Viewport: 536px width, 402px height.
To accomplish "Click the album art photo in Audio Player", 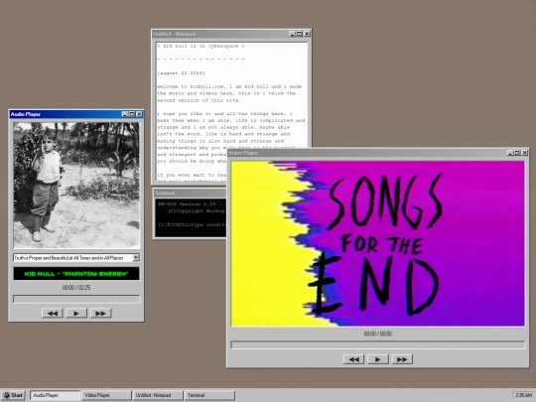I will tap(76, 186).
